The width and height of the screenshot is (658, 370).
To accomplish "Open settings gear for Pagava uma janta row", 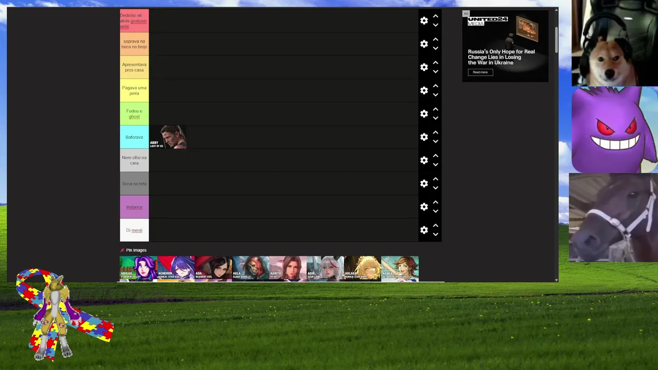I will pos(424,90).
